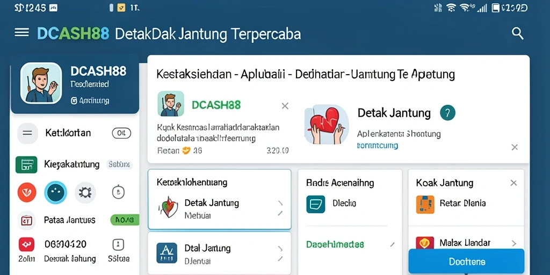
Task: Toggle the switch beside Ket:ldortan
Action: click(121, 133)
